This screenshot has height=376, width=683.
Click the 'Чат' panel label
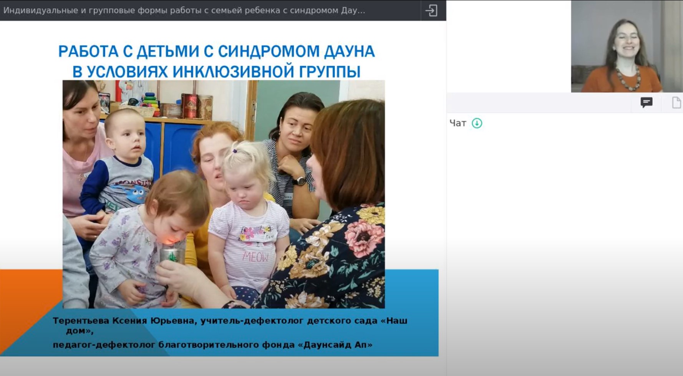(458, 123)
